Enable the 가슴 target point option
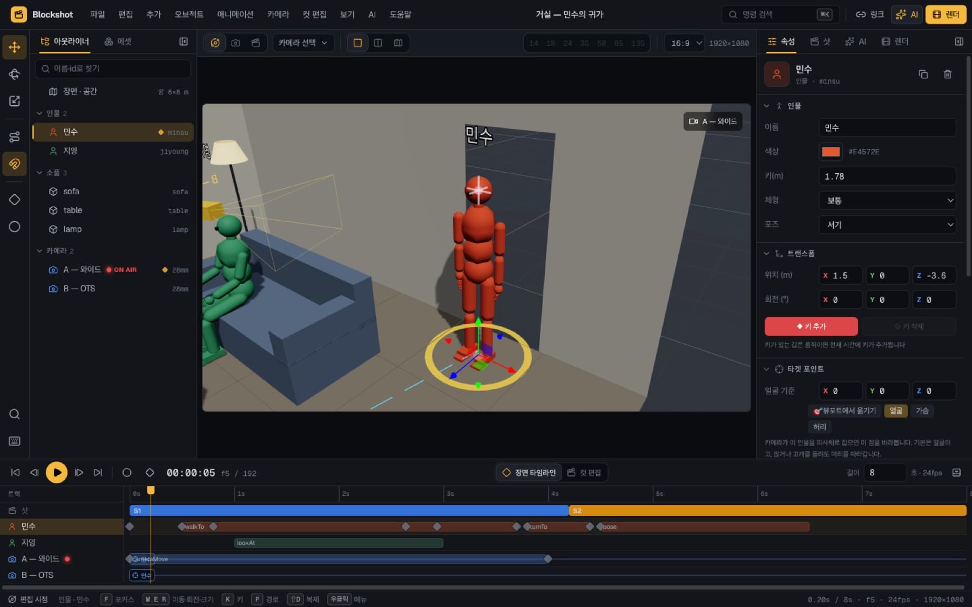The width and height of the screenshot is (972, 607). (x=922, y=411)
